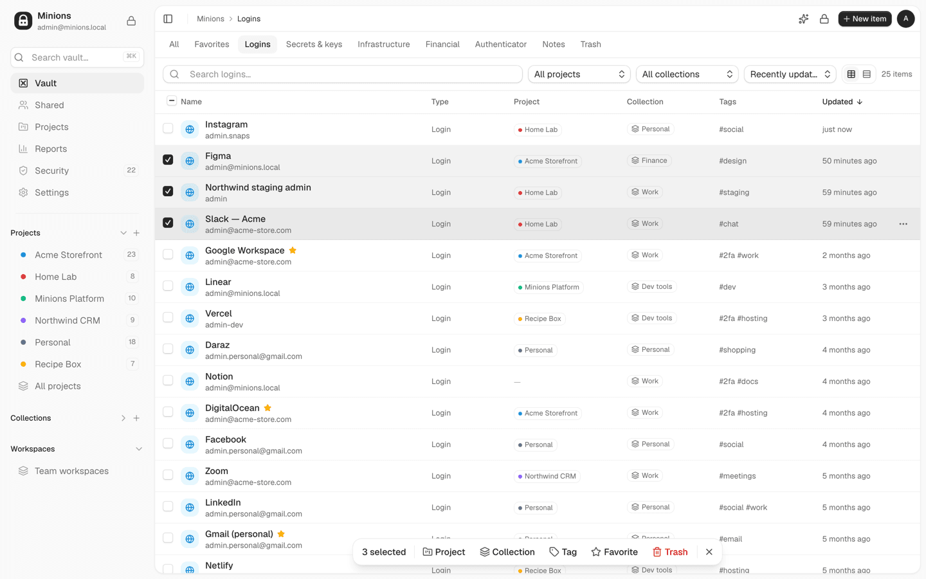Screen dimensions: 926x579
Task: Check the Instagram row checkbox
Action: pyautogui.click(x=168, y=128)
